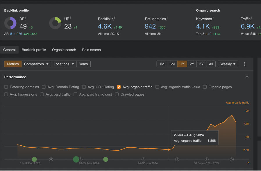Open the Competitors dropdown
The height and width of the screenshot is (171, 261).
[x=36, y=64]
